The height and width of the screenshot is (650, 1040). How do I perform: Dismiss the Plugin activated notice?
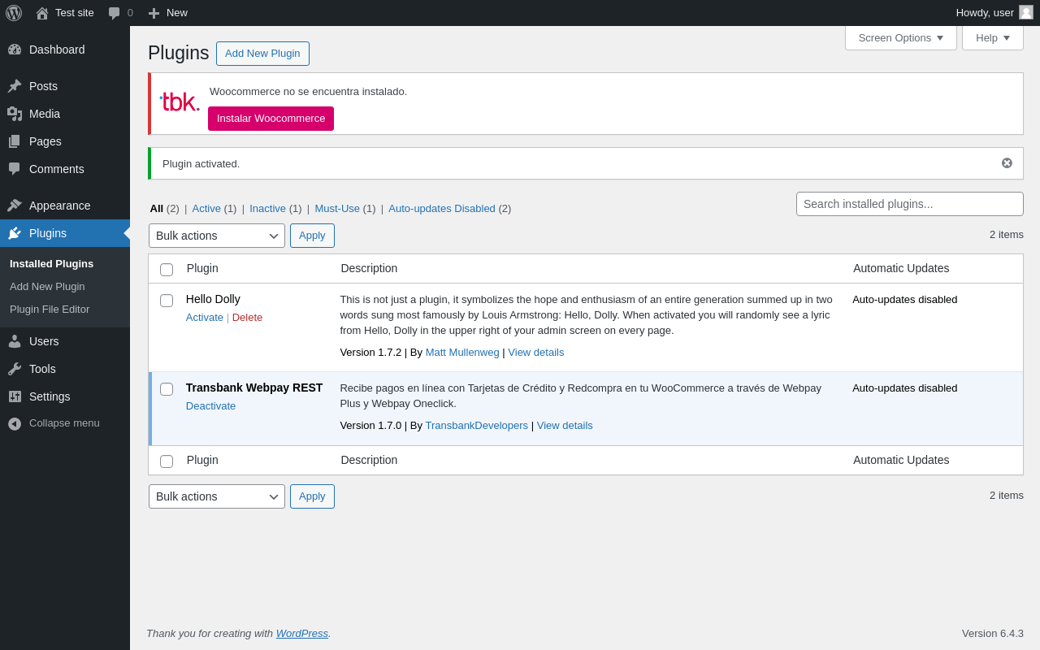[1007, 163]
